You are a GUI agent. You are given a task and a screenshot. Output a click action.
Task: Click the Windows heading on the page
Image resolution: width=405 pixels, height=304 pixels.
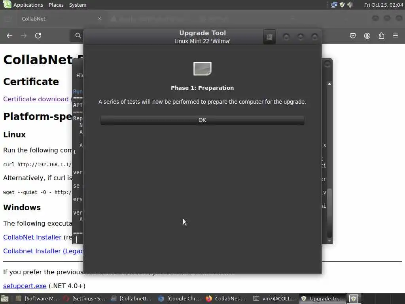22,207
